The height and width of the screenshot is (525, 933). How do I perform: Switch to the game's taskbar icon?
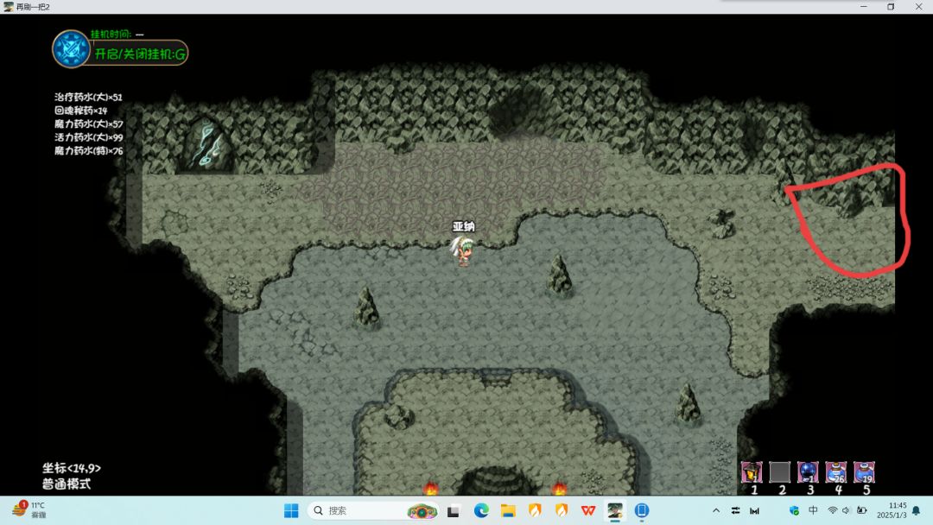pos(615,510)
